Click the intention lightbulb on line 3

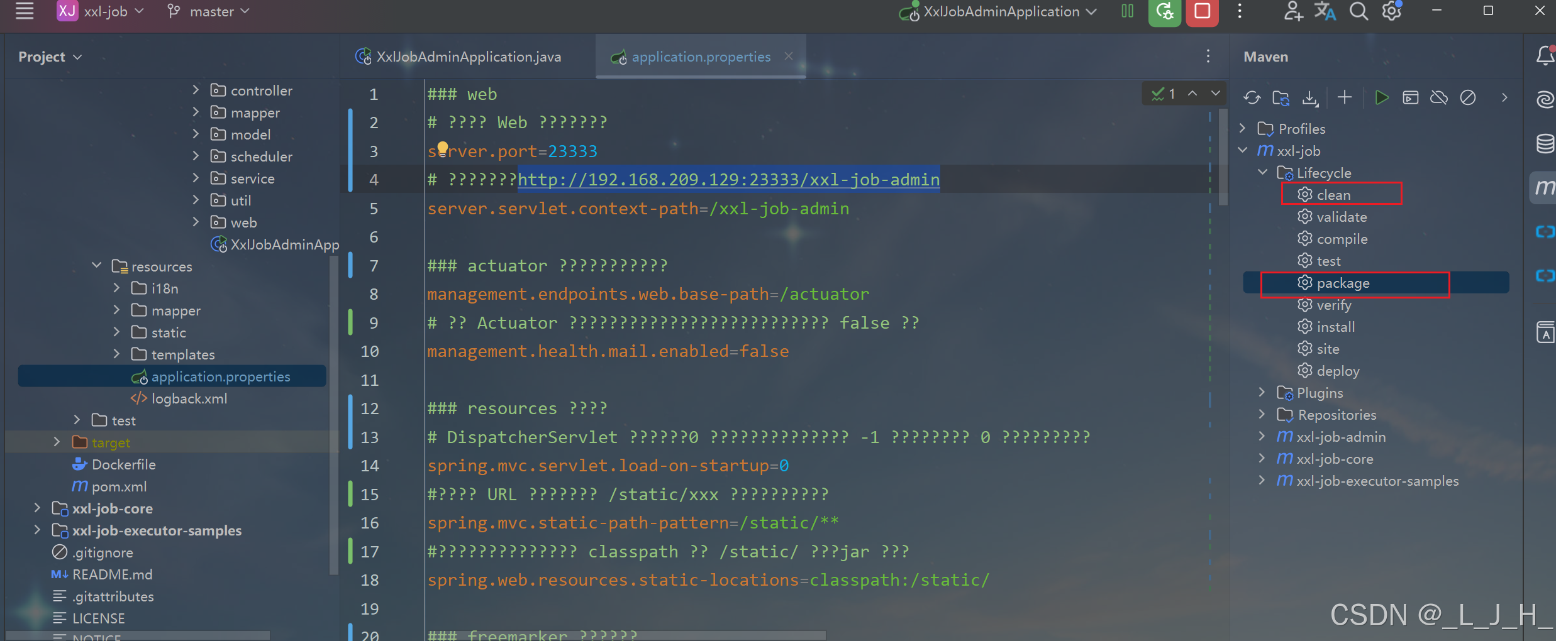coord(443,148)
